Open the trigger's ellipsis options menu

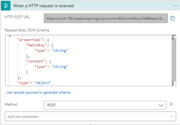[175, 6]
